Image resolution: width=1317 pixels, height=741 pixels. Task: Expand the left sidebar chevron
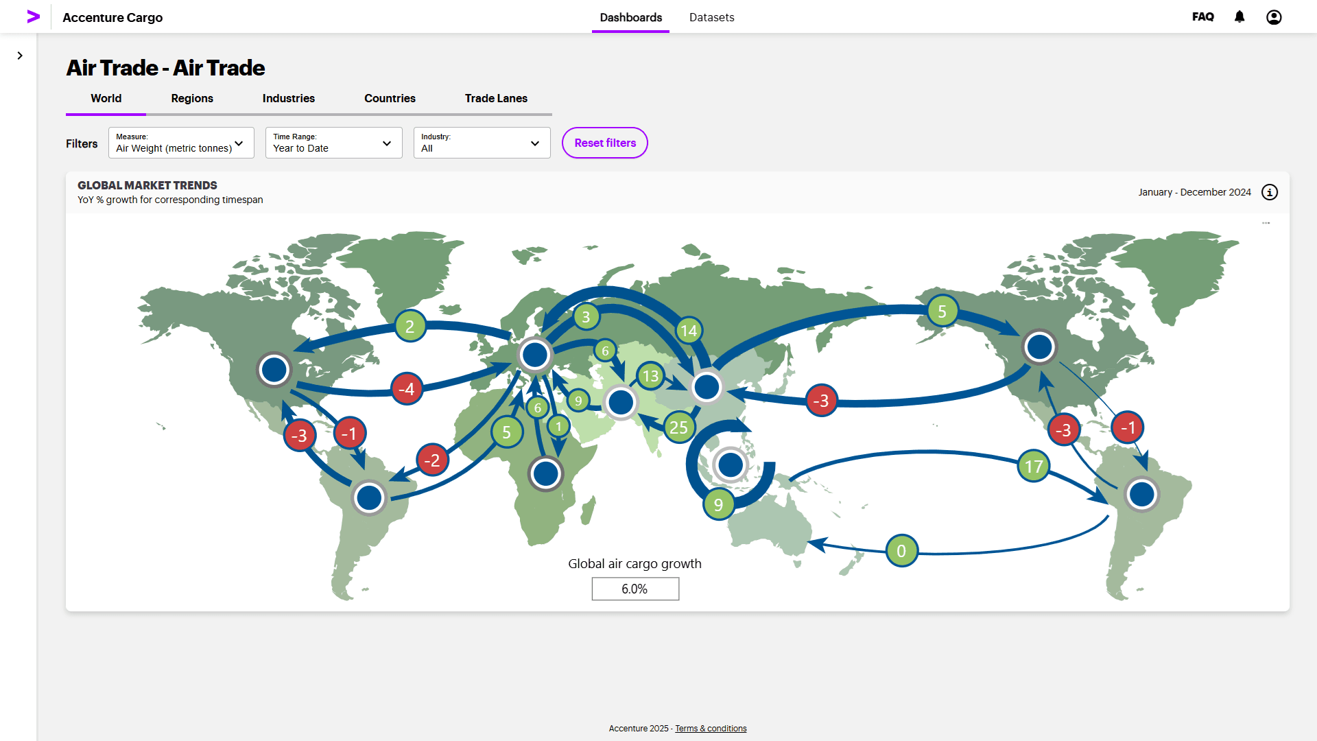click(20, 56)
